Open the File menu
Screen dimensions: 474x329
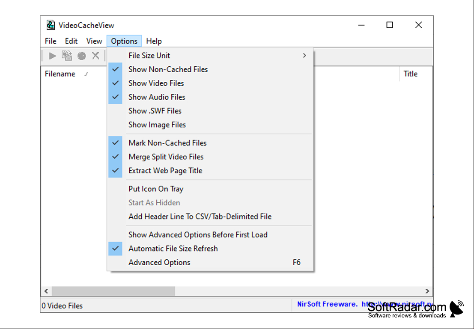tap(51, 41)
